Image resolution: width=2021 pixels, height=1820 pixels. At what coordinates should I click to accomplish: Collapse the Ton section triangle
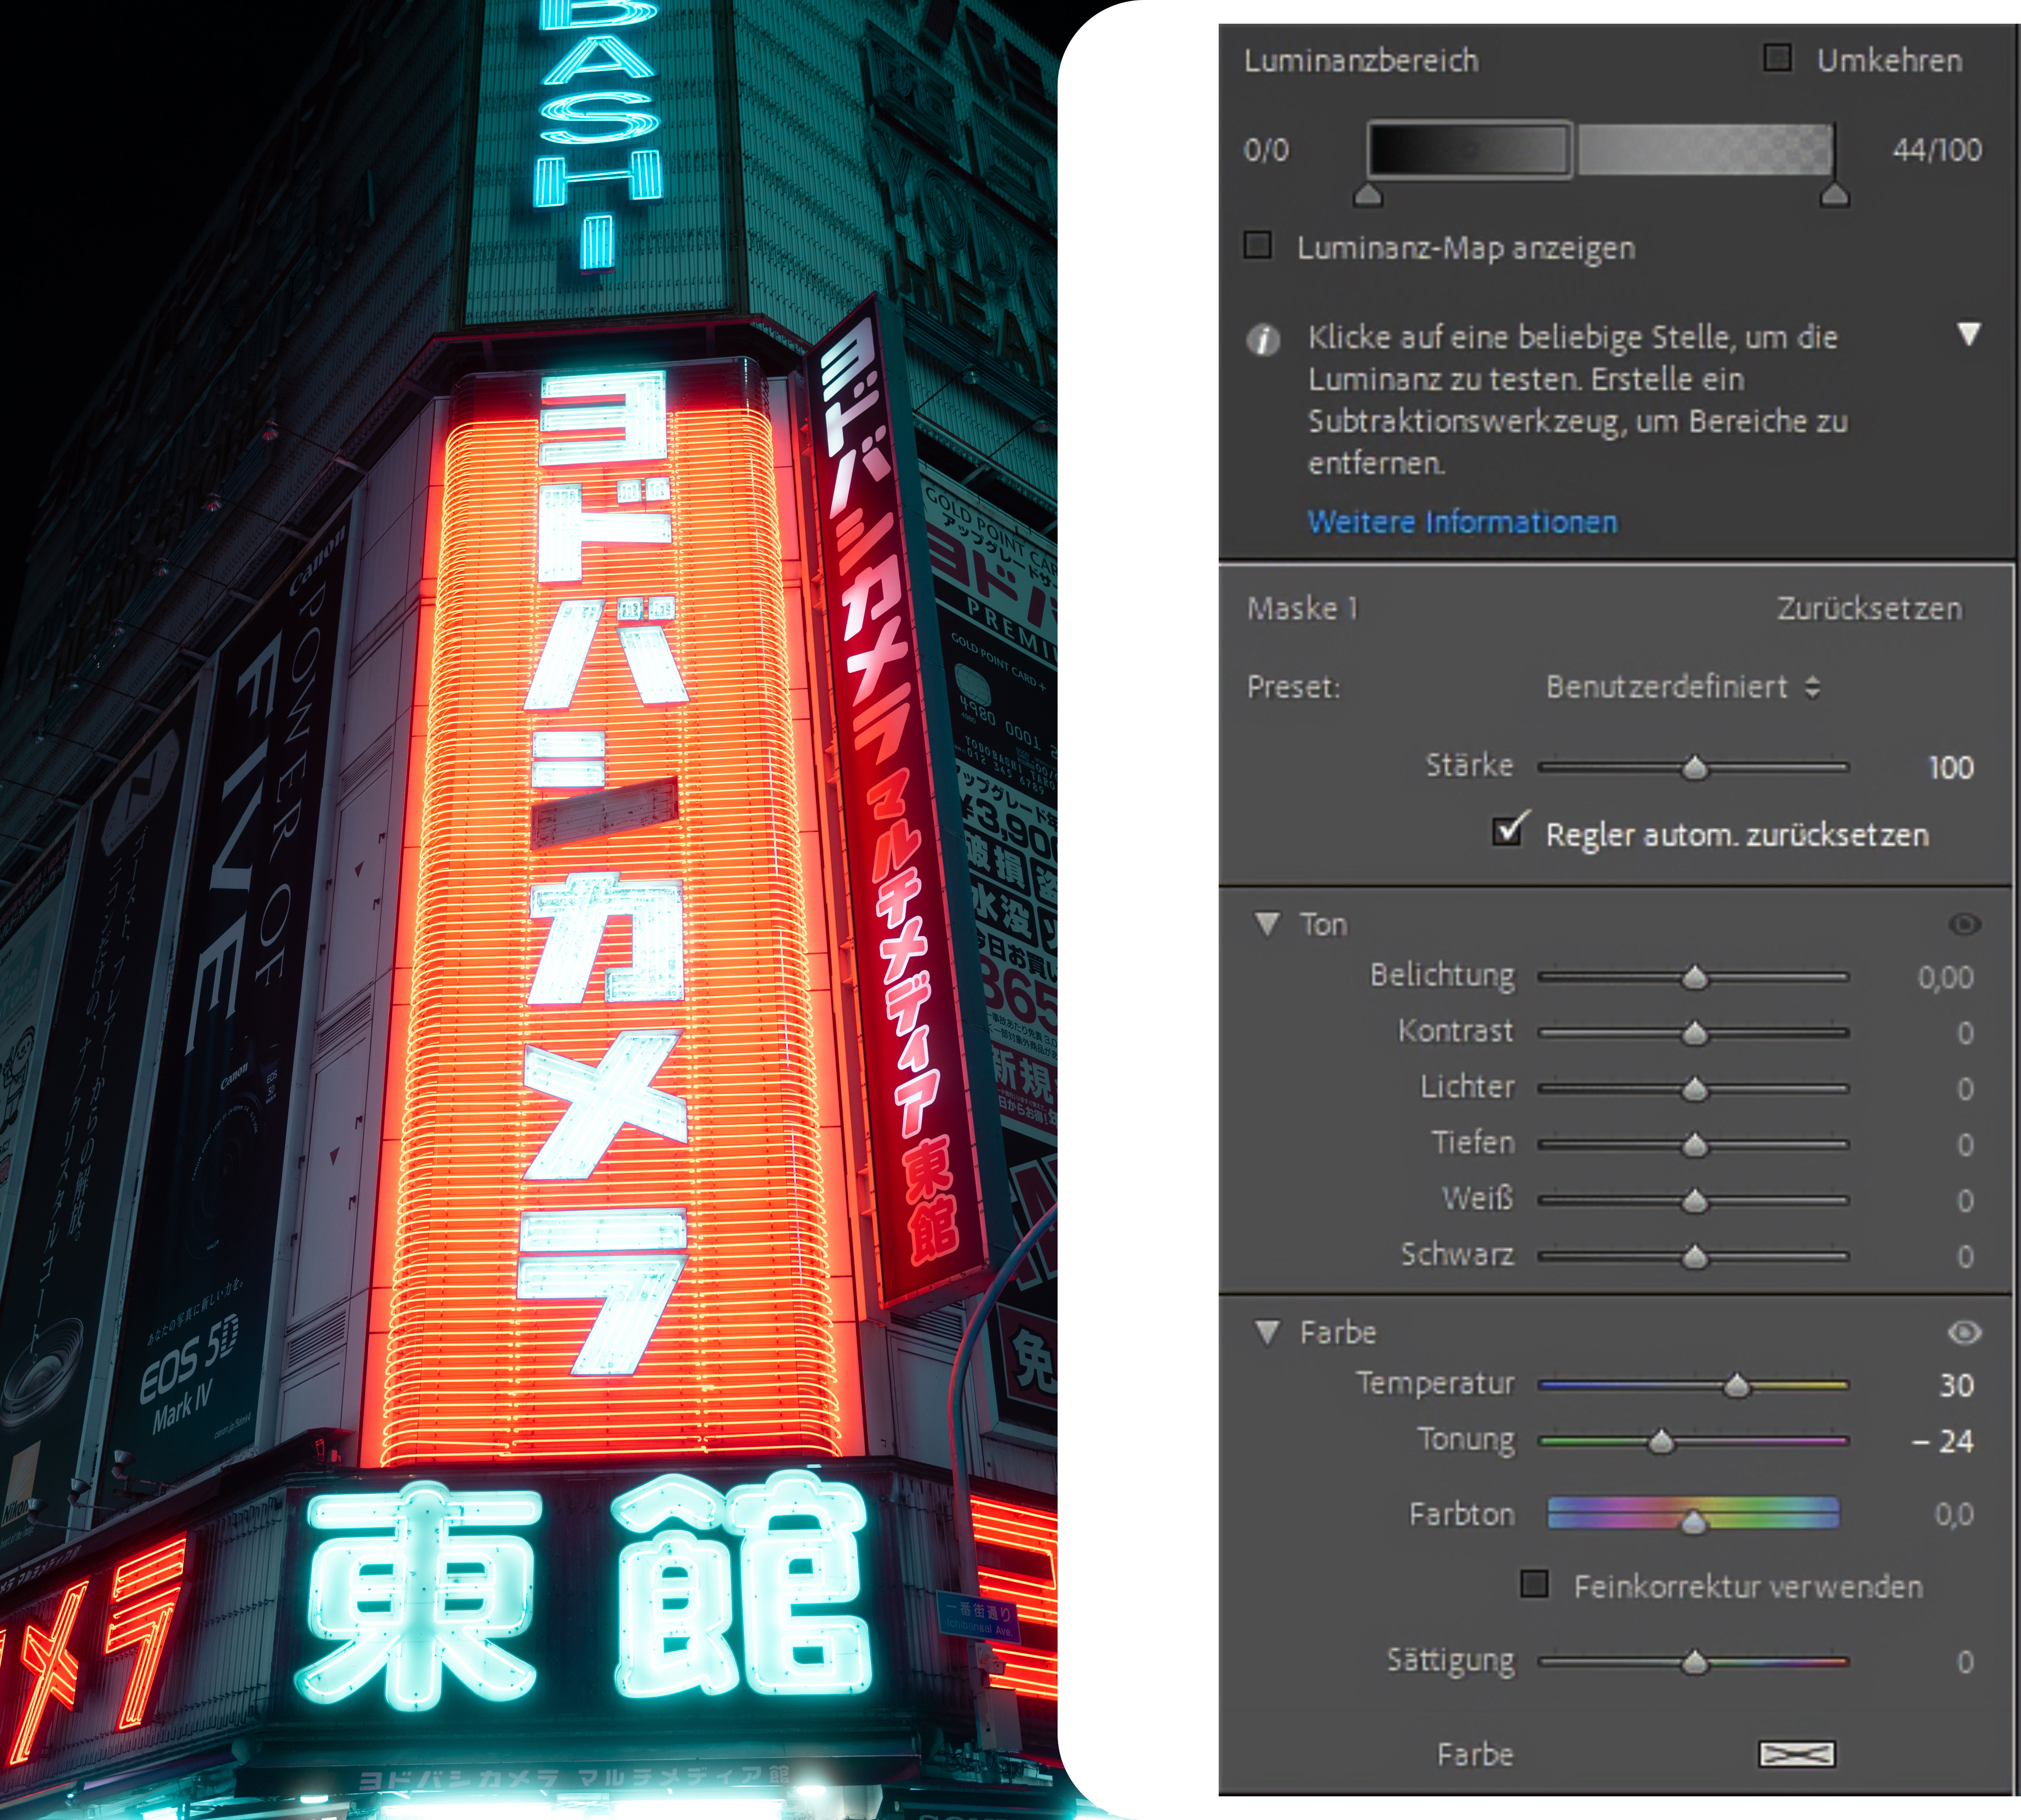pyautogui.click(x=1267, y=923)
